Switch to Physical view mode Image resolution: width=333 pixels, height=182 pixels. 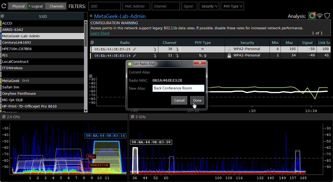tap(18, 6)
